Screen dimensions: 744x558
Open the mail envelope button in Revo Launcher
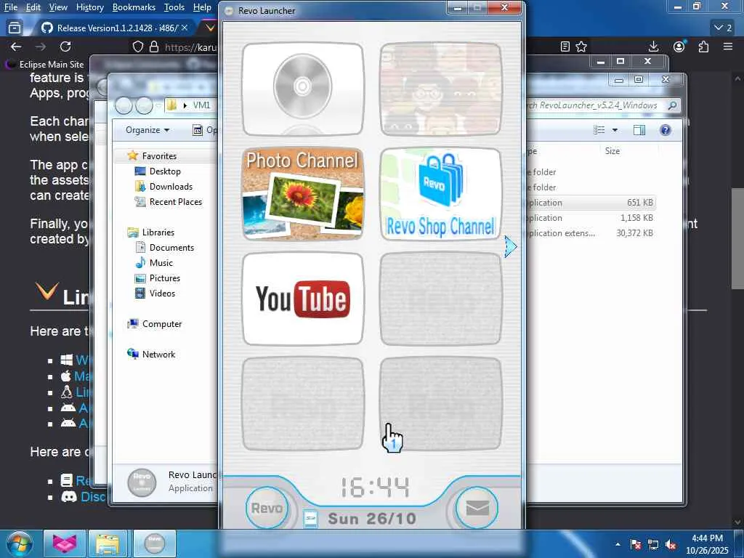pos(477,508)
